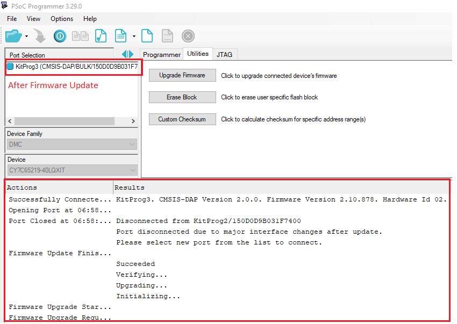457x324 pixels.
Task: Switch to the JTAG tab
Action: click(x=224, y=54)
